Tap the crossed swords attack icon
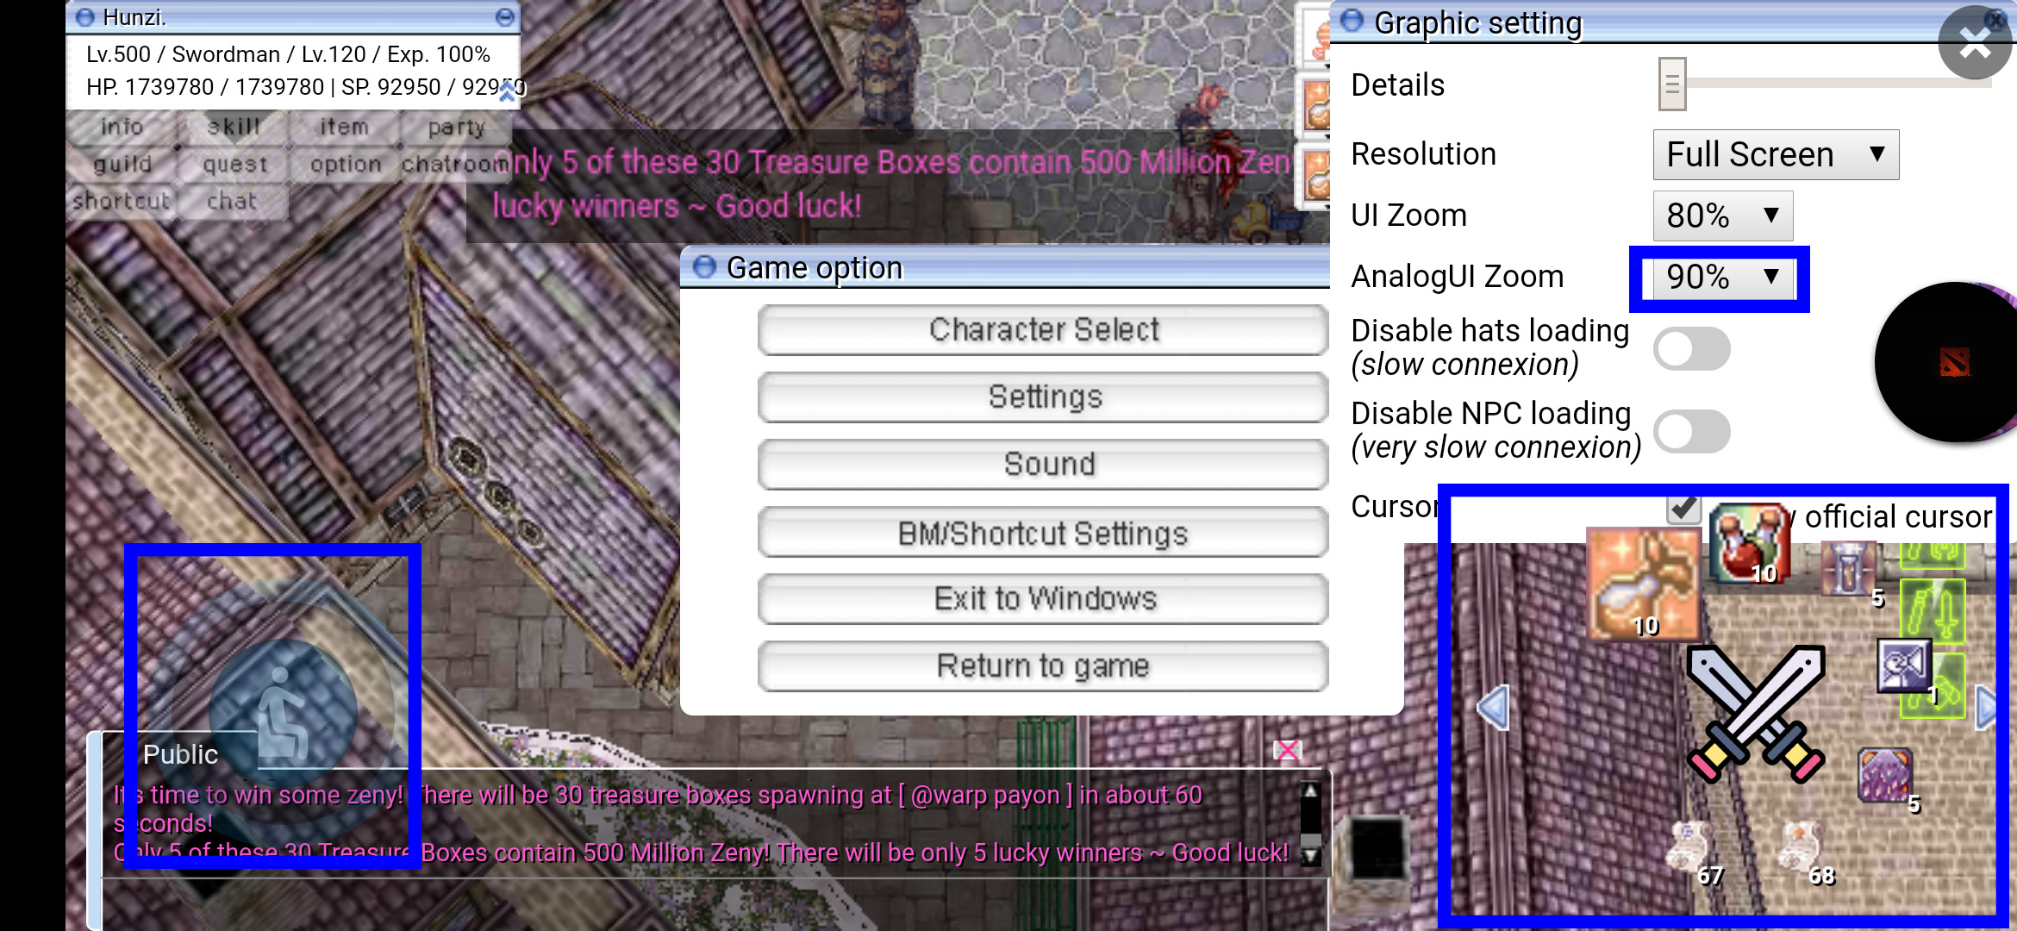2017x931 pixels. (1755, 713)
